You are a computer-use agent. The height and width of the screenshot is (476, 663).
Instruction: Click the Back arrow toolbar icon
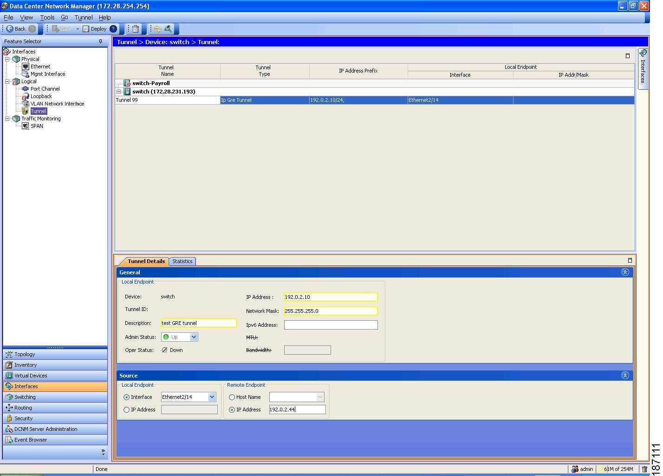coord(10,29)
